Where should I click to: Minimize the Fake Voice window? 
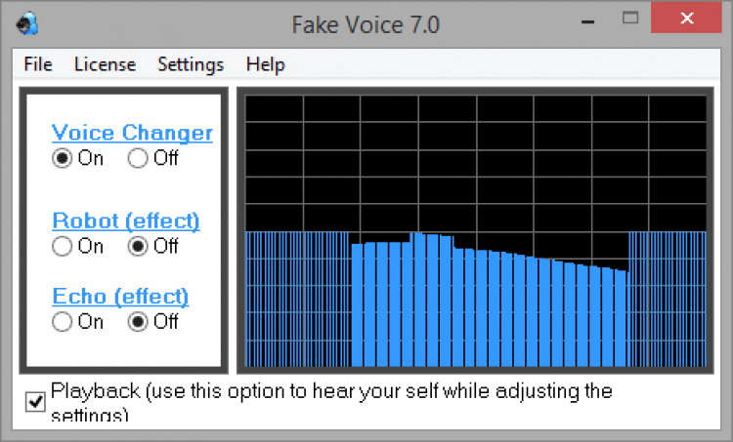pos(587,21)
